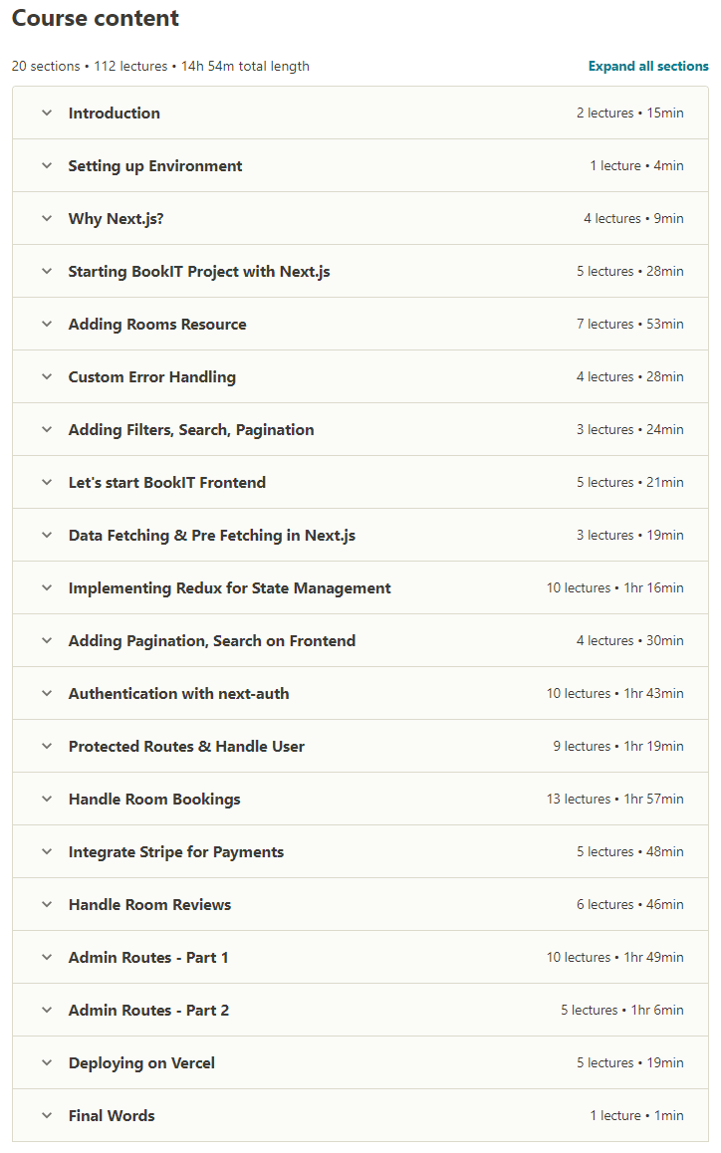The image size is (721, 1153).
Task: Expand the Deploying on Vercel section
Action: click(360, 1063)
